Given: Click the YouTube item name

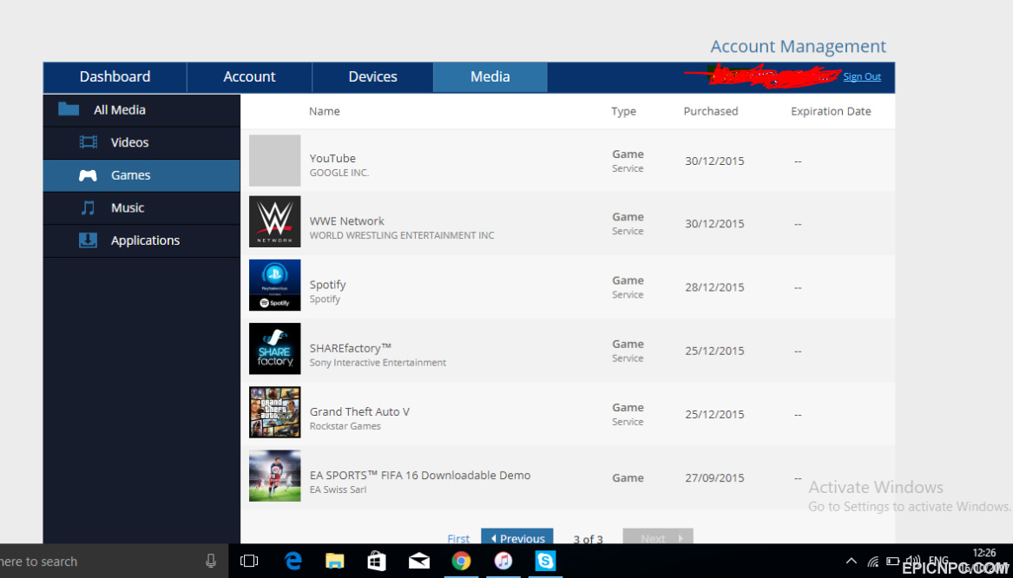Looking at the screenshot, I should tap(332, 158).
